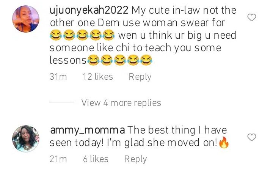Reply to ammy_momma's comment
Screen dimensions: 273x184
click(x=135, y=159)
